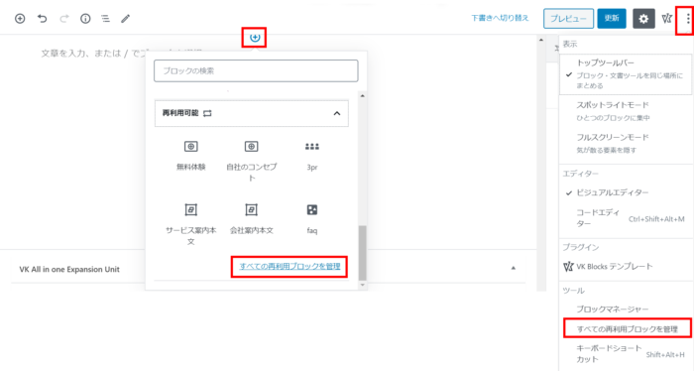Enable スポットライトモード
Viewport: 694px width, 371px height.
pos(626,111)
